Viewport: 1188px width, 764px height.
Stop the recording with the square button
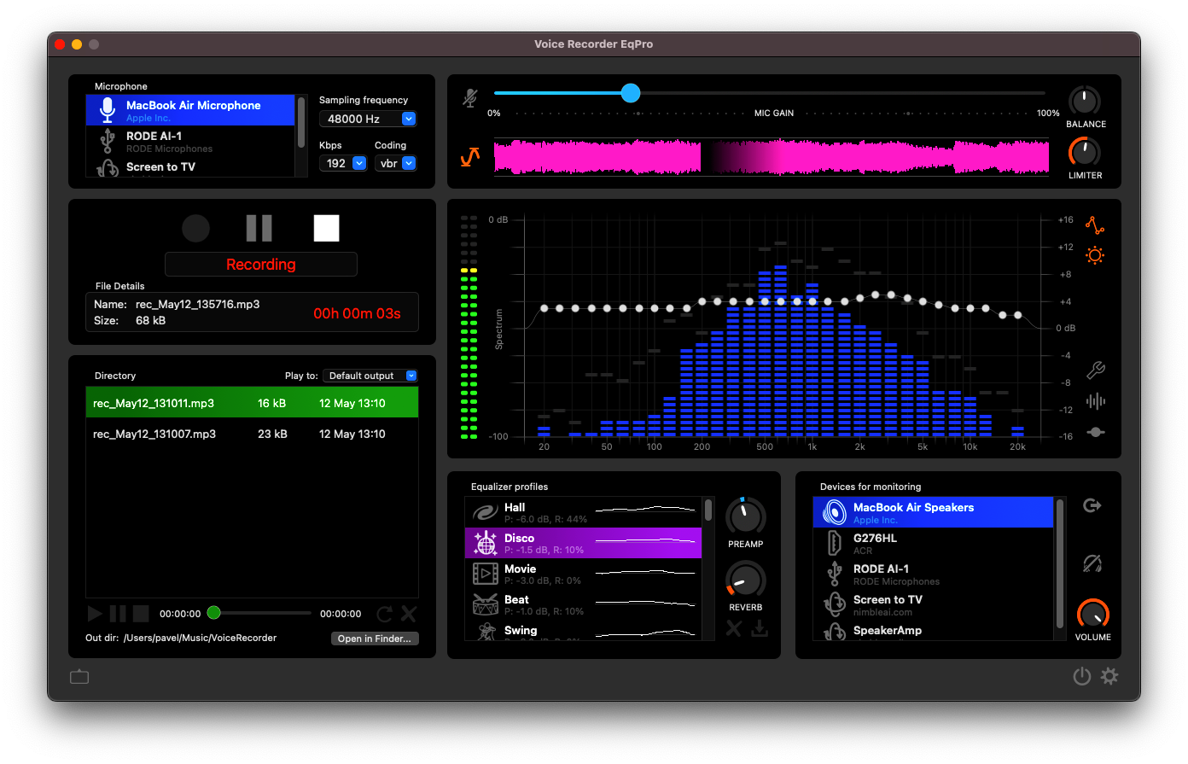(326, 228)
